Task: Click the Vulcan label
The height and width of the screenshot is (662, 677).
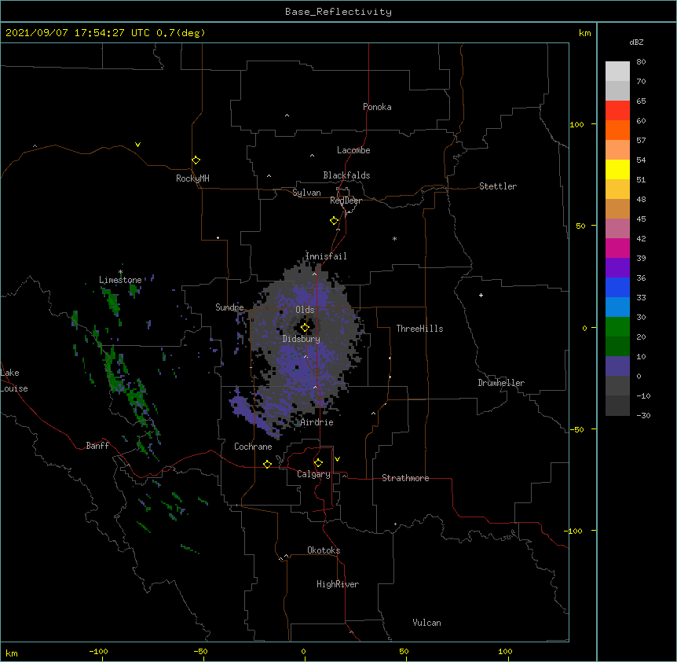Action: 426,623
